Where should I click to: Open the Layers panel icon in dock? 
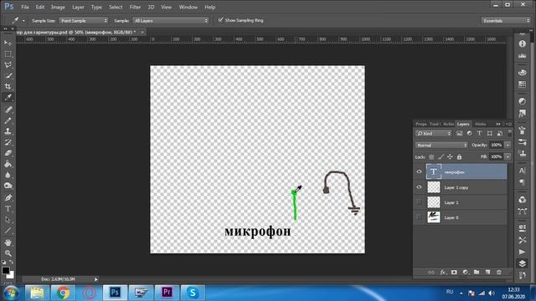point(522,263)
